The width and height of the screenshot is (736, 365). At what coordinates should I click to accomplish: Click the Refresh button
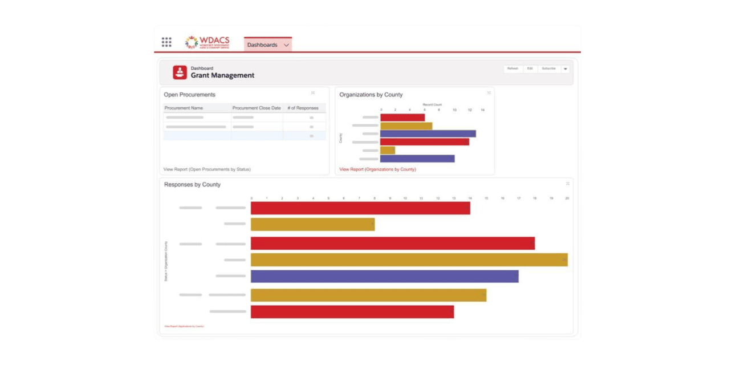click(513, 68)
